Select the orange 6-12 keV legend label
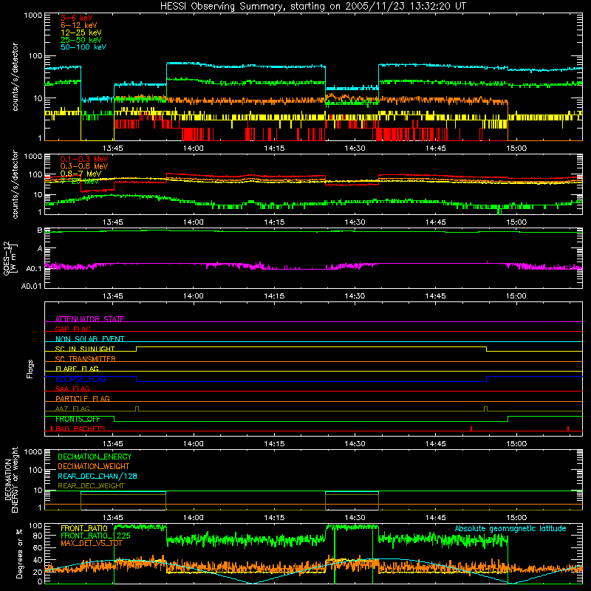Viewport: 591px width, 591px height. (79, 25)
